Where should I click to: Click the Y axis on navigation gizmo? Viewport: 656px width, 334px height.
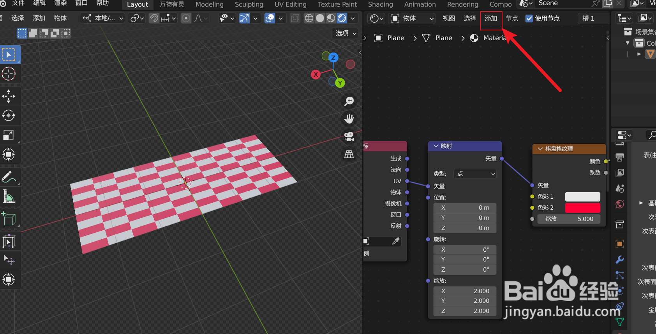(340, 83)
